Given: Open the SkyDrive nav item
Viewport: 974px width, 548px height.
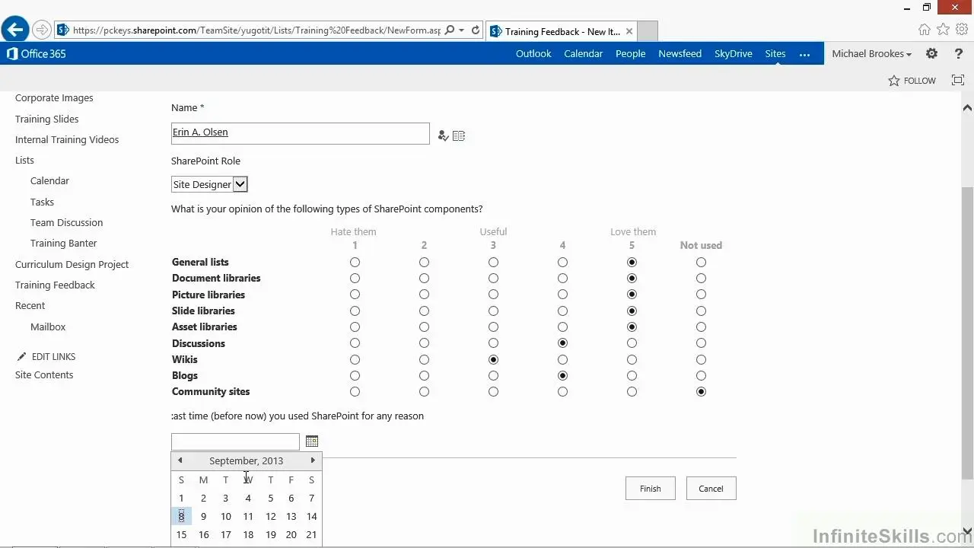Looking at the screenshot, I should click(x=734, y=53).
